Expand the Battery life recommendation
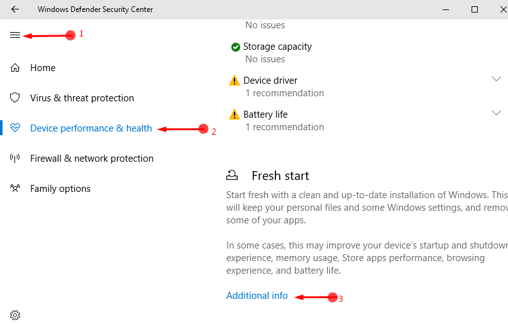508x324 pixels. [x=496, y=113]
